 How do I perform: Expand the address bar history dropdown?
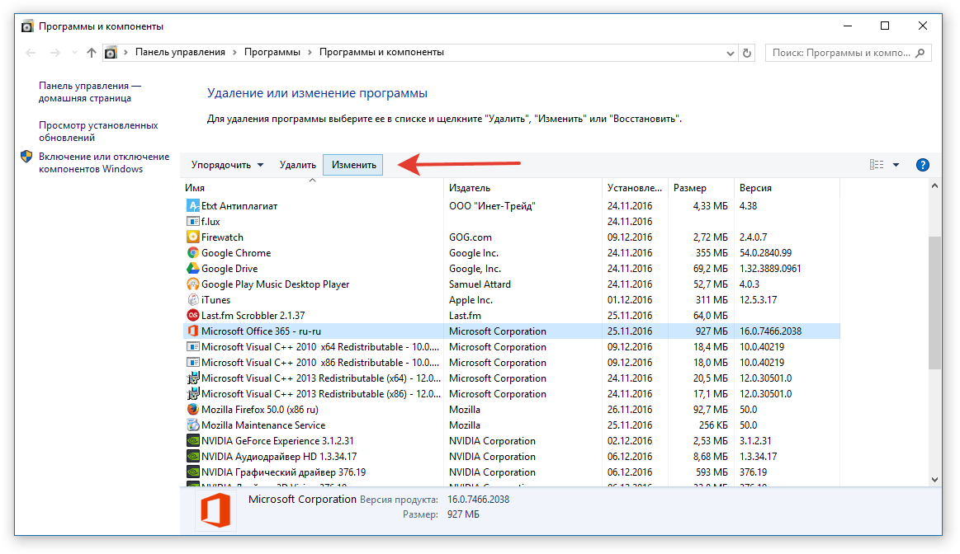(730, 53)
